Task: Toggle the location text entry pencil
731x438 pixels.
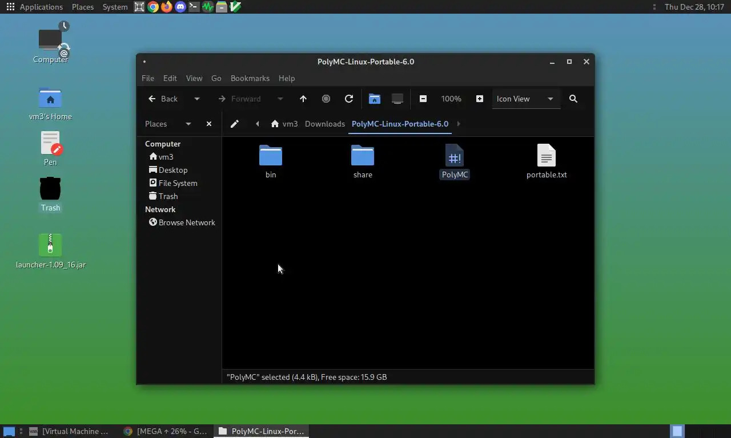Action: [235, 124]
